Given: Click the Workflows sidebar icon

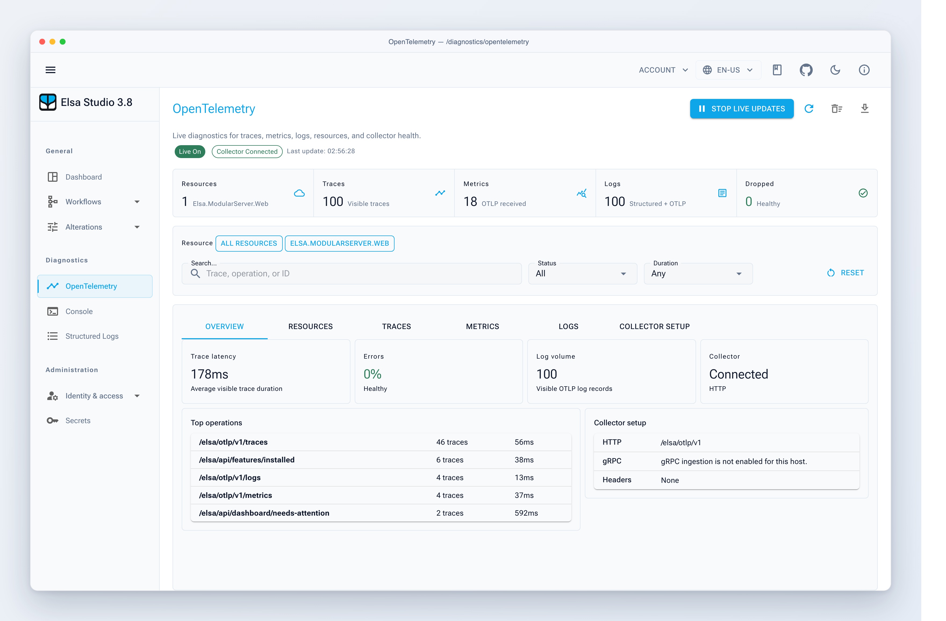Looking at the screenshot, I should click(52, 202).
